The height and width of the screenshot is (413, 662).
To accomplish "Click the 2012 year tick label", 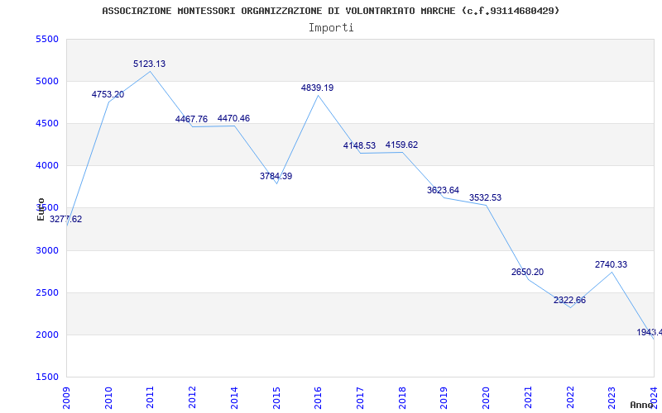I will tap(192, 397).
